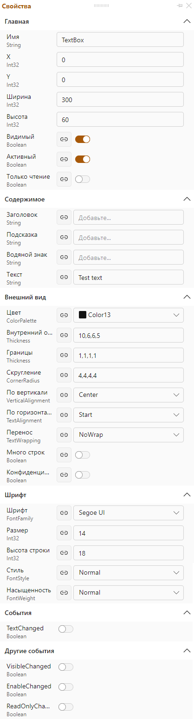Click the link icon next to Скругление
Viewport: 194px width, 719px height.
coord(64,375)
